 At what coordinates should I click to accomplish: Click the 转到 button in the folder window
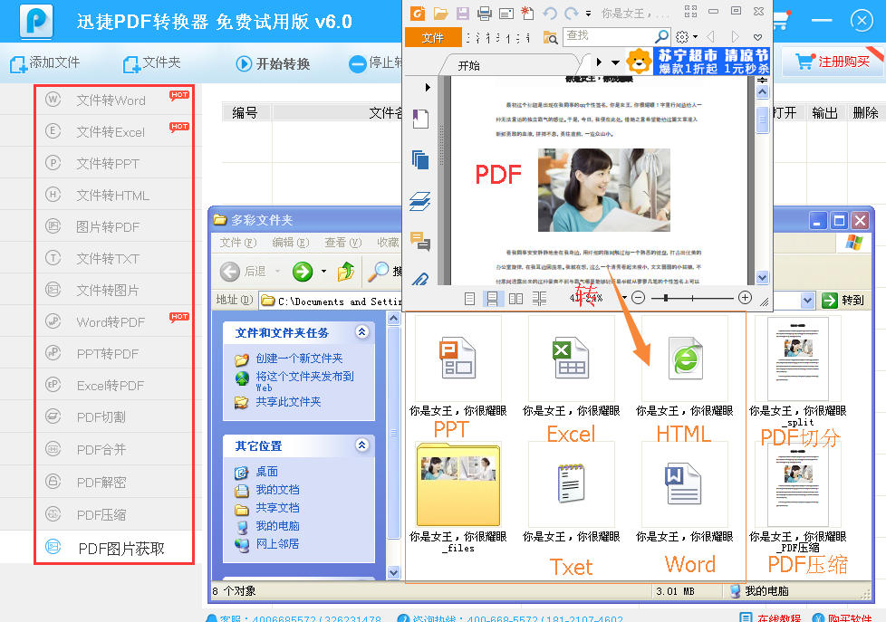point(843,300)
